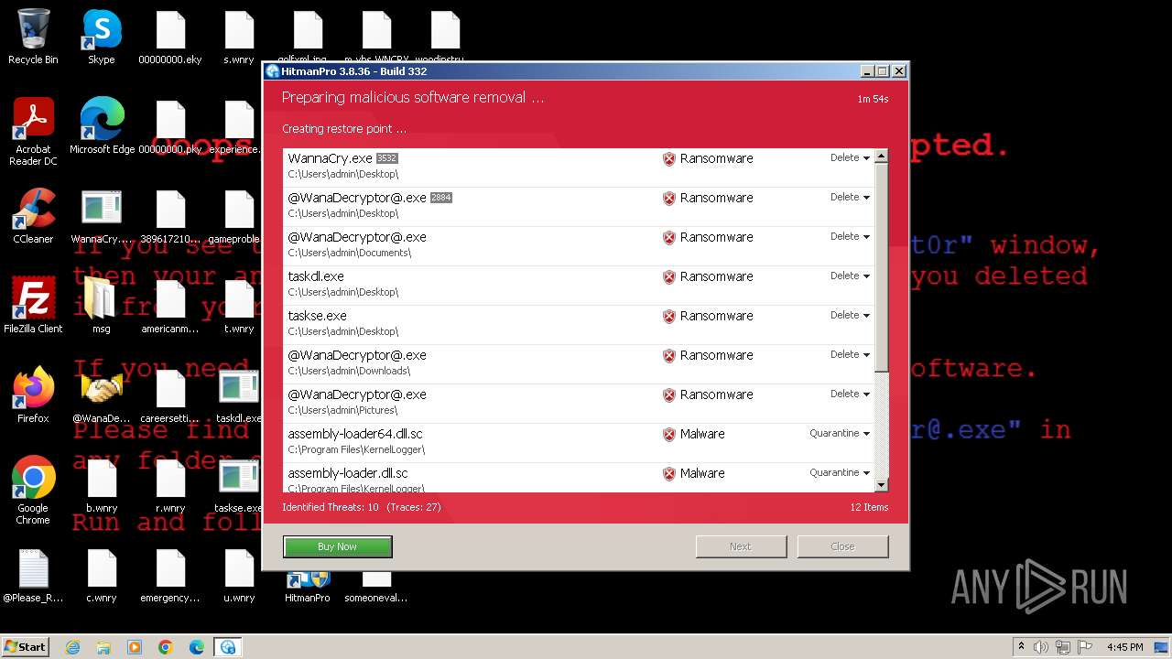Minimize the HitmanPro window
The image size is (1172, 659).
867,71
